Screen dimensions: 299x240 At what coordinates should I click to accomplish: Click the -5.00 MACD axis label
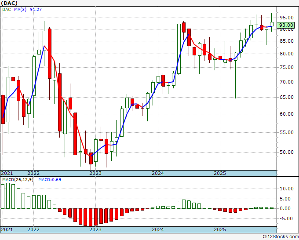coord(286,218)
